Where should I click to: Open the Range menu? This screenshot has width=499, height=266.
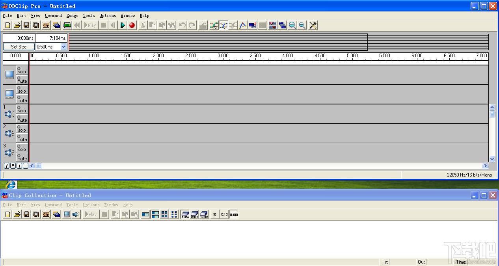pyautogui.click(x=72, y=15)
